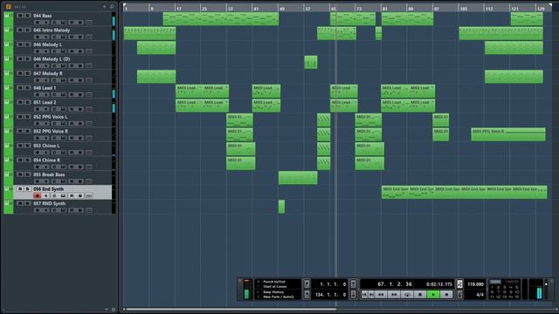559x314 pixels.
Task: Click green instrument icon of 044 Bass
Action: 6,16
